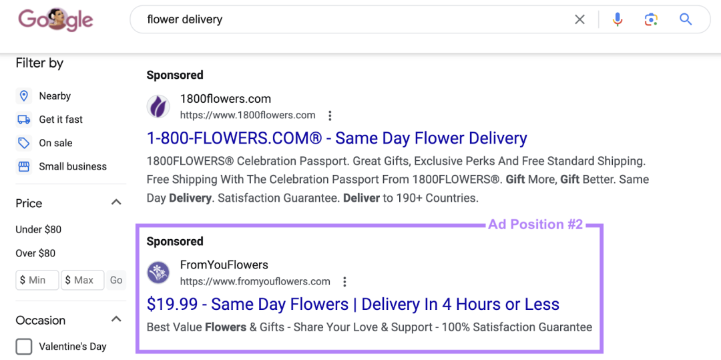This screenshot has height=360, width=721.
Task: Select the Small business storefront icon
Action: pos(23,166)
